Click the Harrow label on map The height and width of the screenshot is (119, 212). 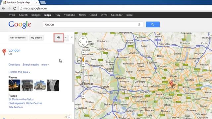pos(140,70)
